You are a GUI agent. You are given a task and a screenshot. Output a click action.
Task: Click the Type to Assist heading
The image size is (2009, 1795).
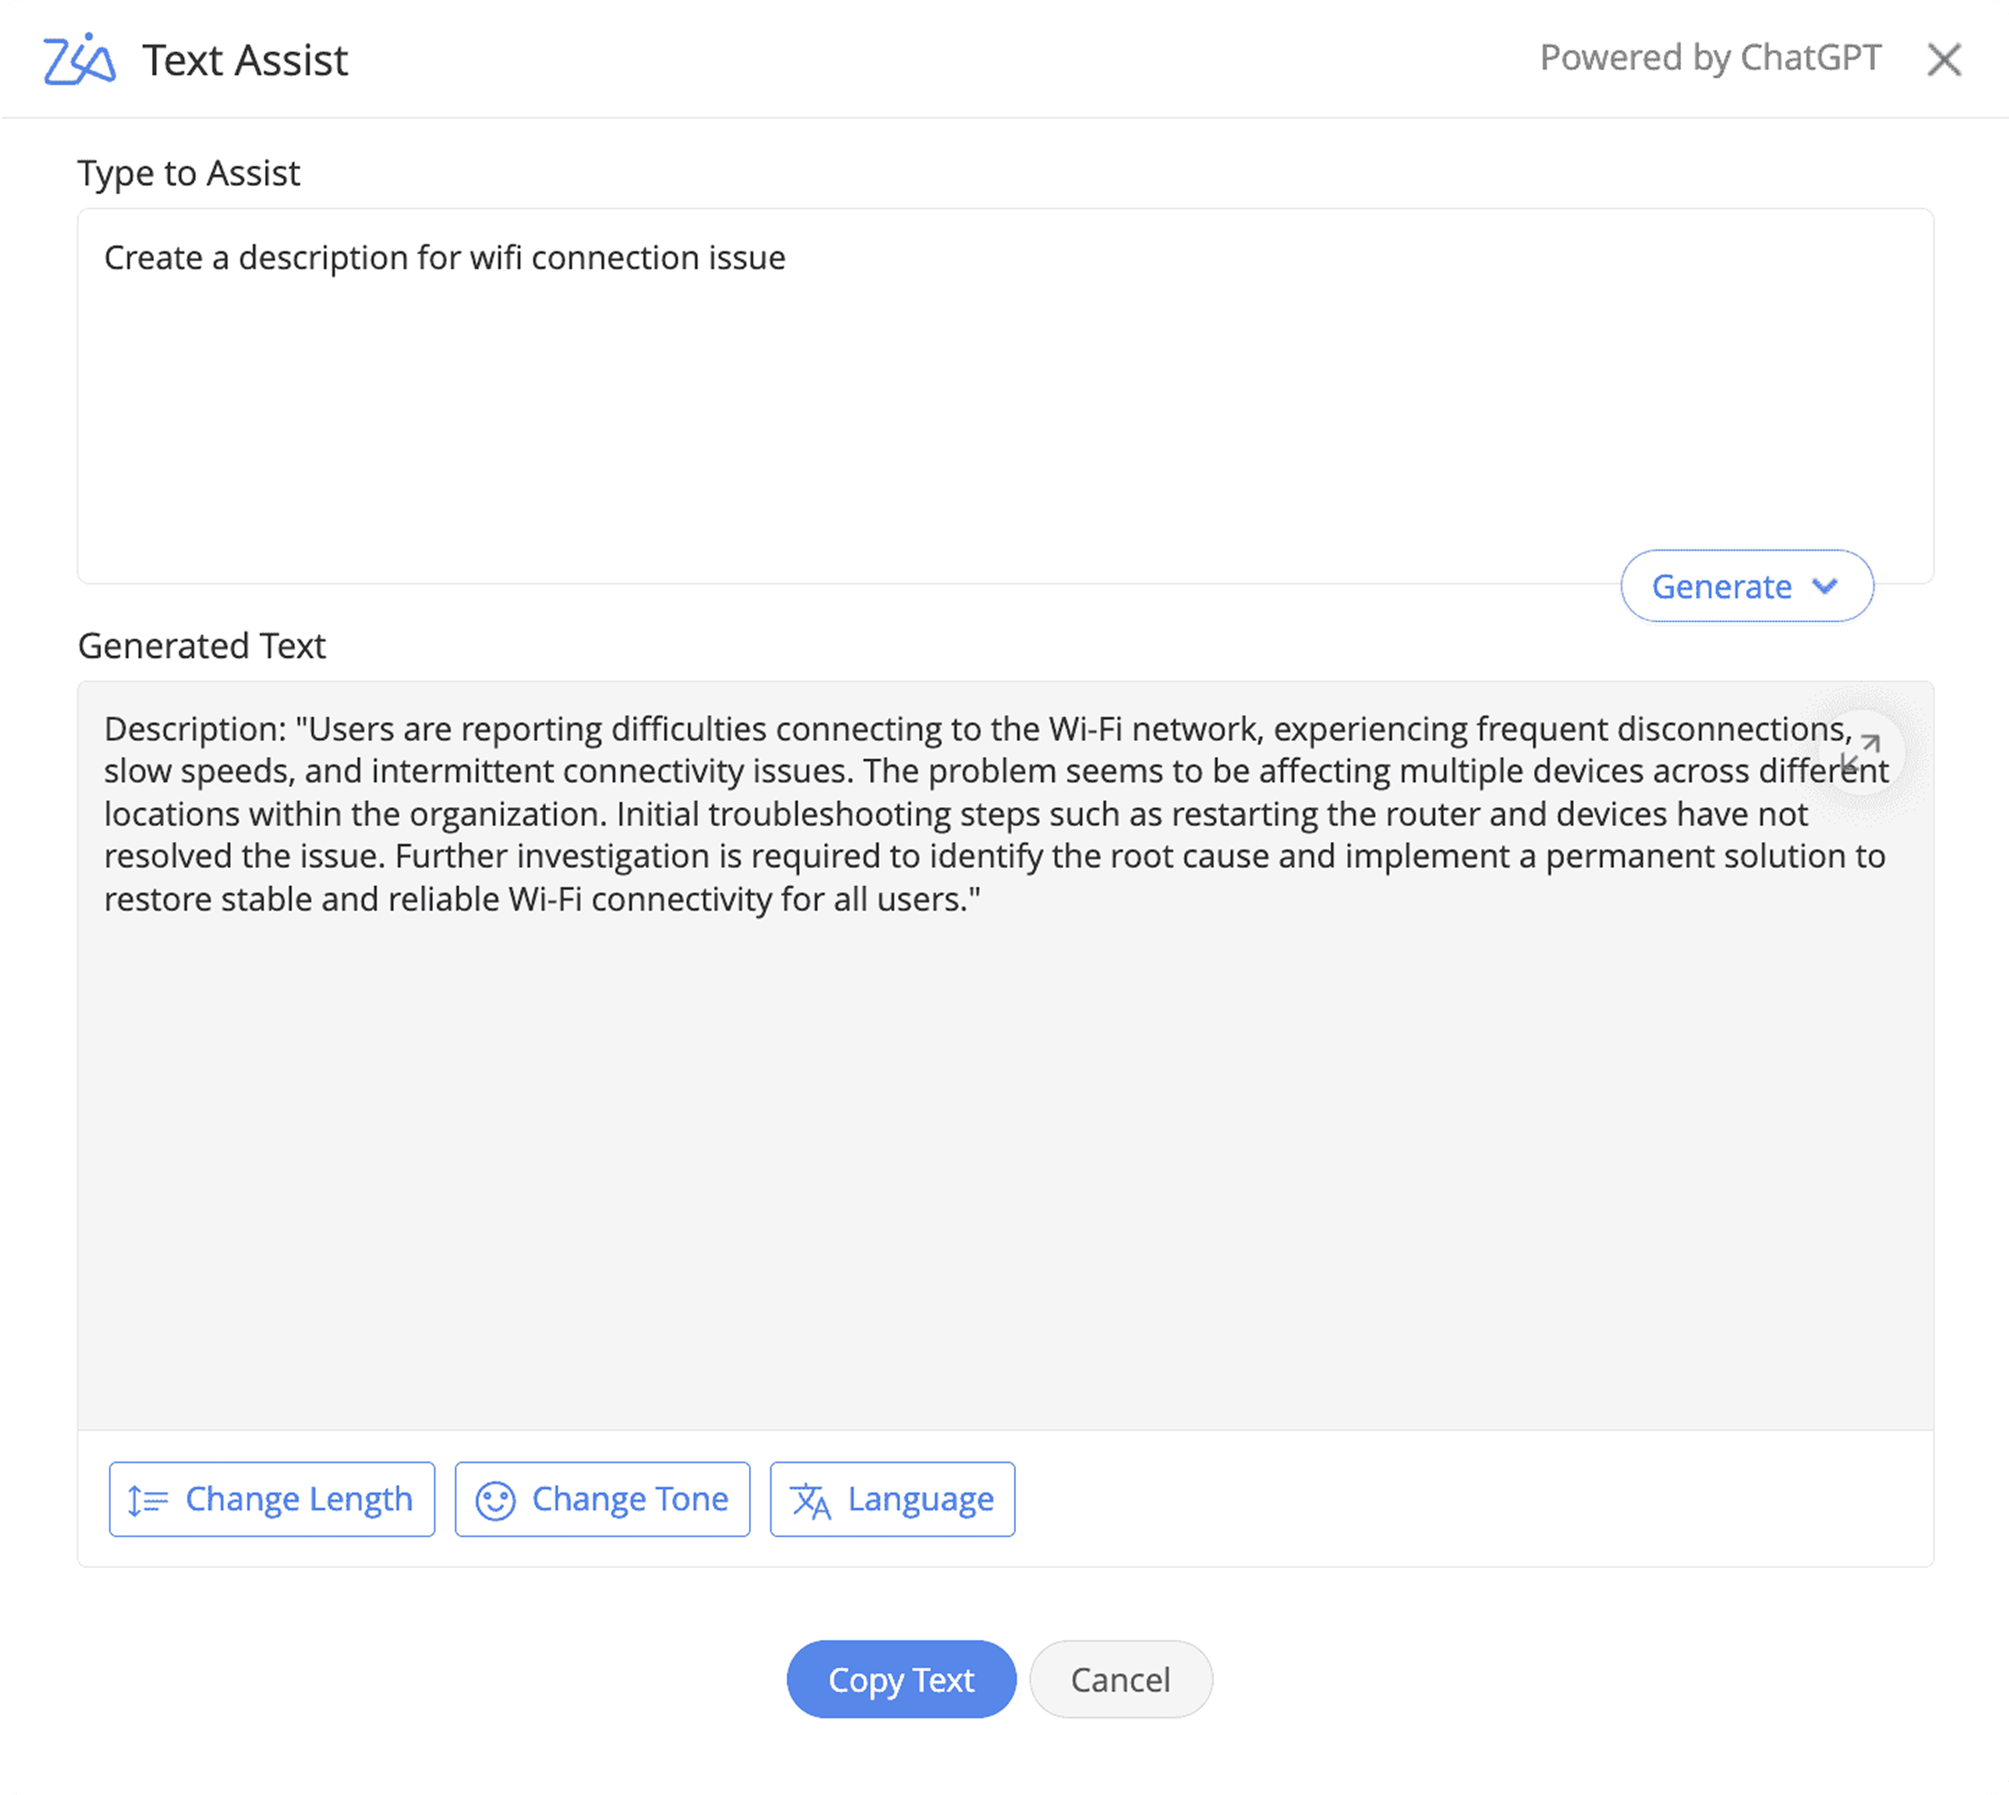pos(188,173)
